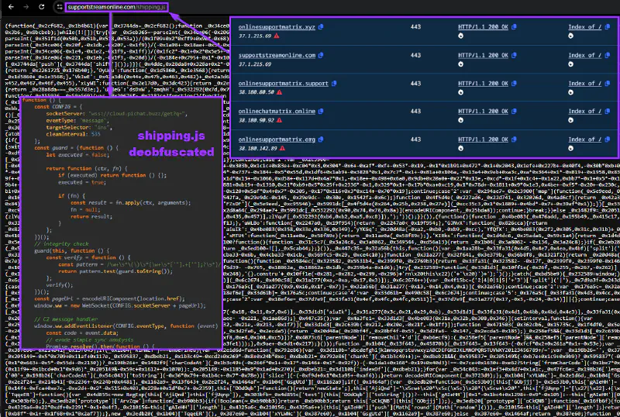Click the round icon under Index of / for supportstreamonline.com

point(570,64)
